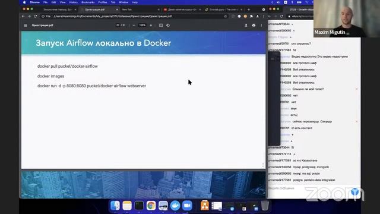Switch to the crontab.guru tab
This screenshot has height=214, width=380.
[224, 10]
